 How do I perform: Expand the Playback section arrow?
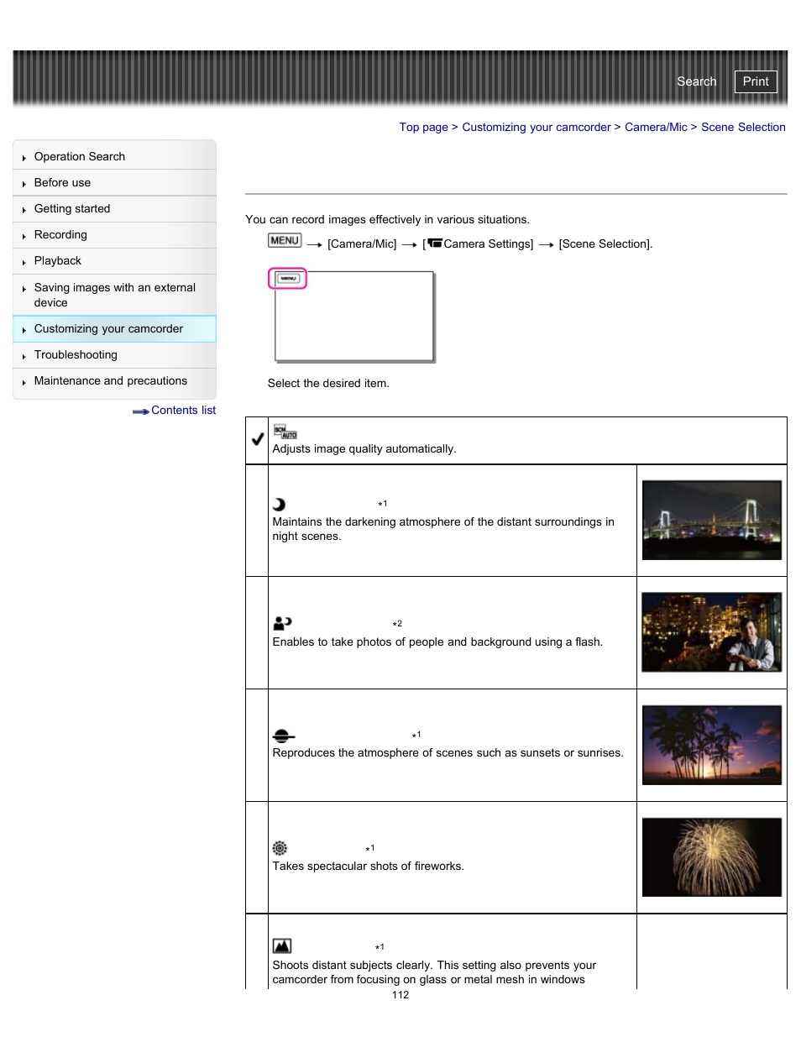click(x=24, y=262)
